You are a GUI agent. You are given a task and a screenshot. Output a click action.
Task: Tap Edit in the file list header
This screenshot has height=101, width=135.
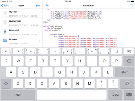pos(38,6)
